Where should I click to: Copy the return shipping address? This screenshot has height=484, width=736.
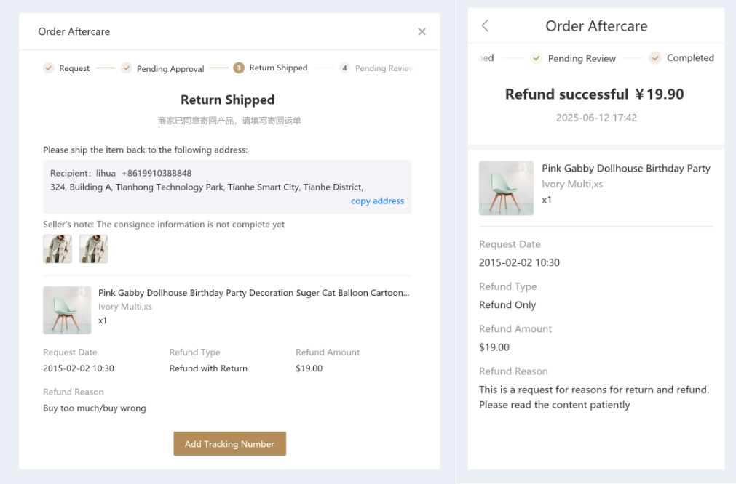click(377, 201)
